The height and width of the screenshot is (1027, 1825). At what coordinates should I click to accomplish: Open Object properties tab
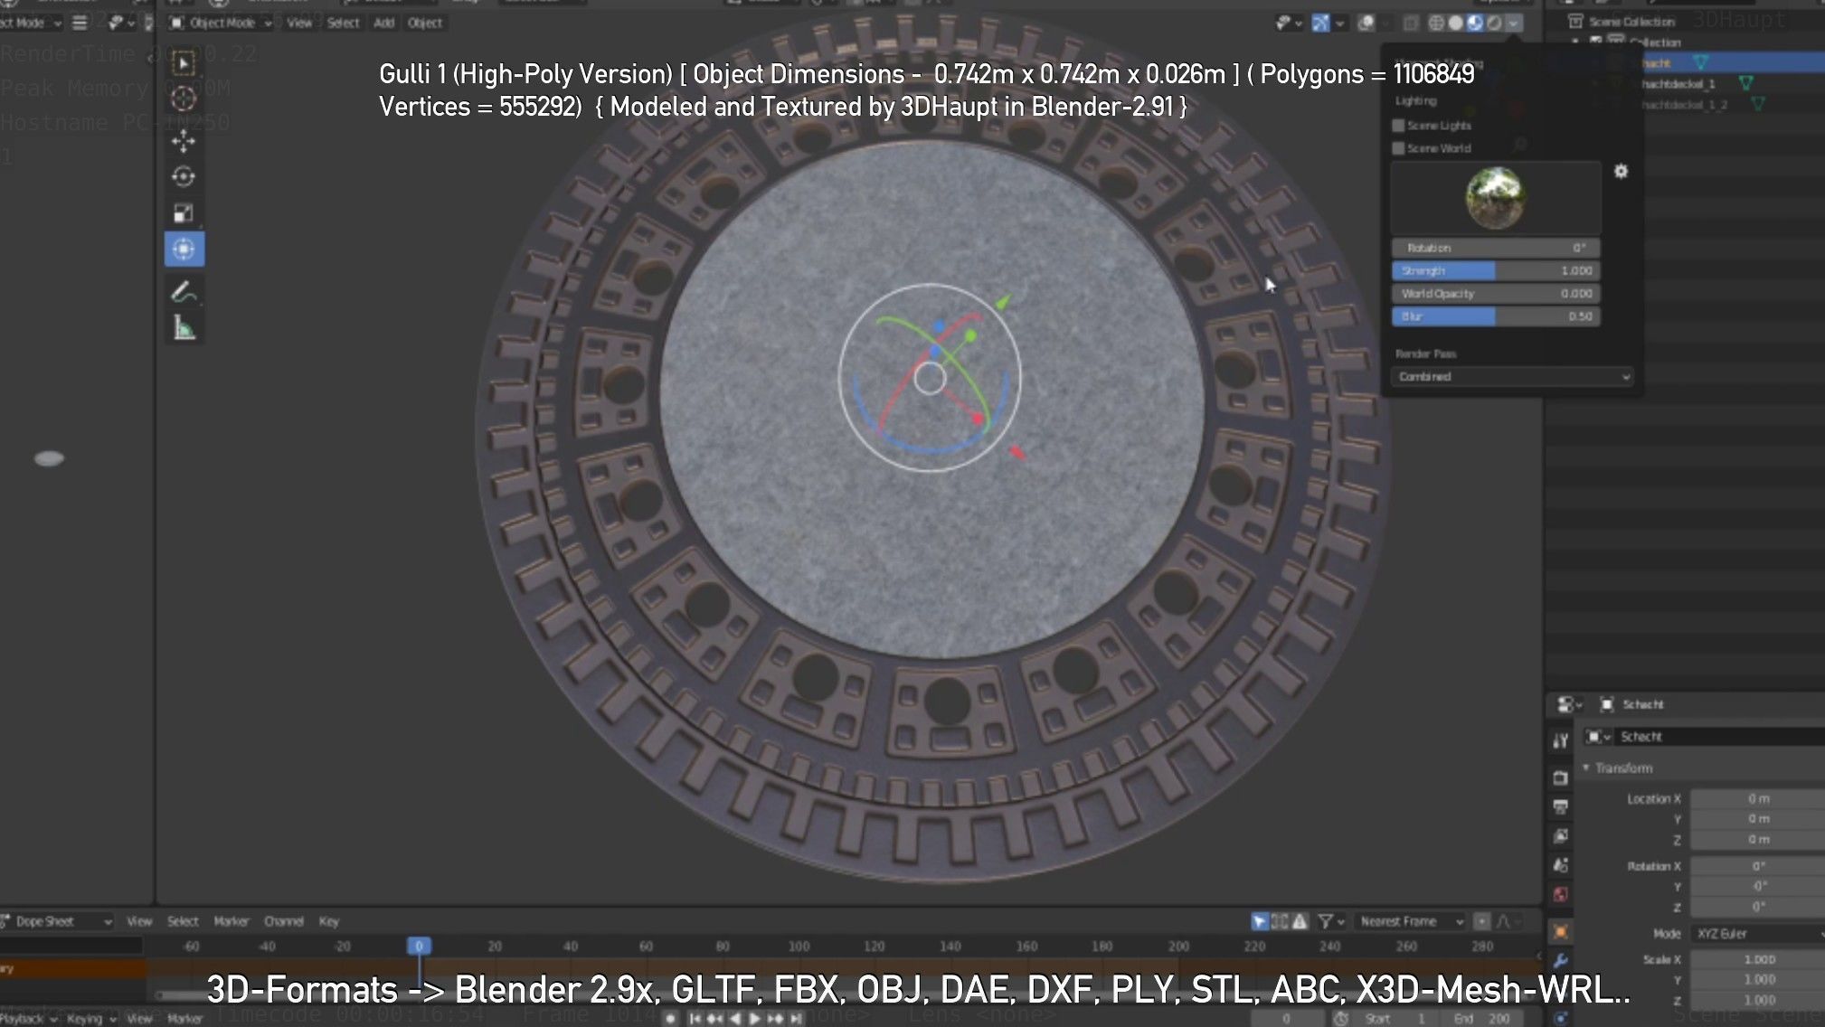1560,931
